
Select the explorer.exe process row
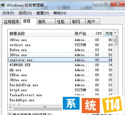[x=60, y=60]
